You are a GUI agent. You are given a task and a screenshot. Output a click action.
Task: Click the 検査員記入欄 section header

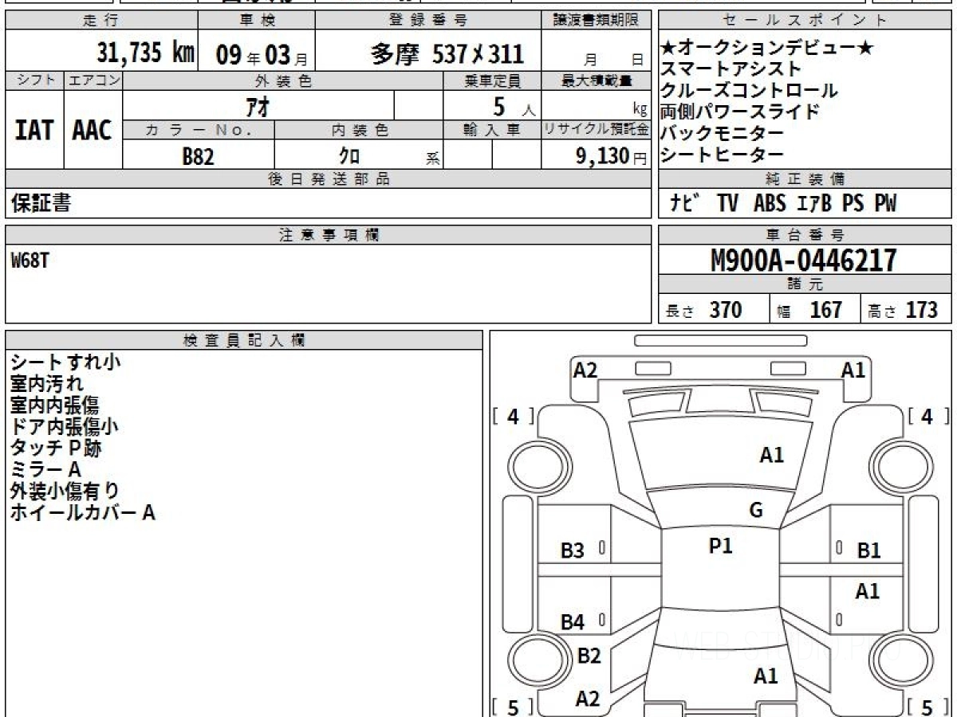244,340
